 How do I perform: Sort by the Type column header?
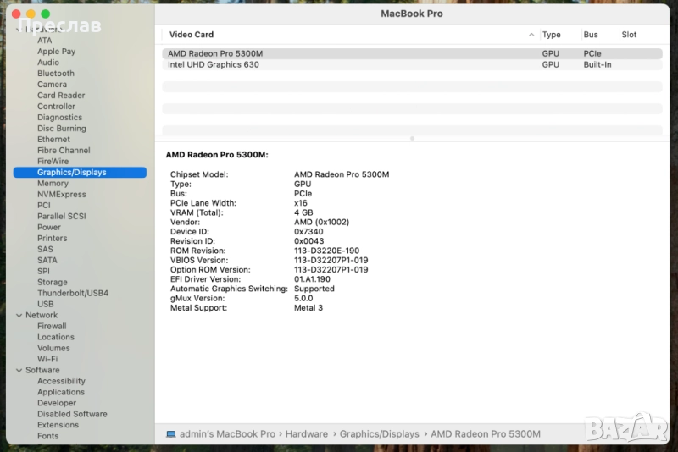pyautogui.click(x=551, y=35)
